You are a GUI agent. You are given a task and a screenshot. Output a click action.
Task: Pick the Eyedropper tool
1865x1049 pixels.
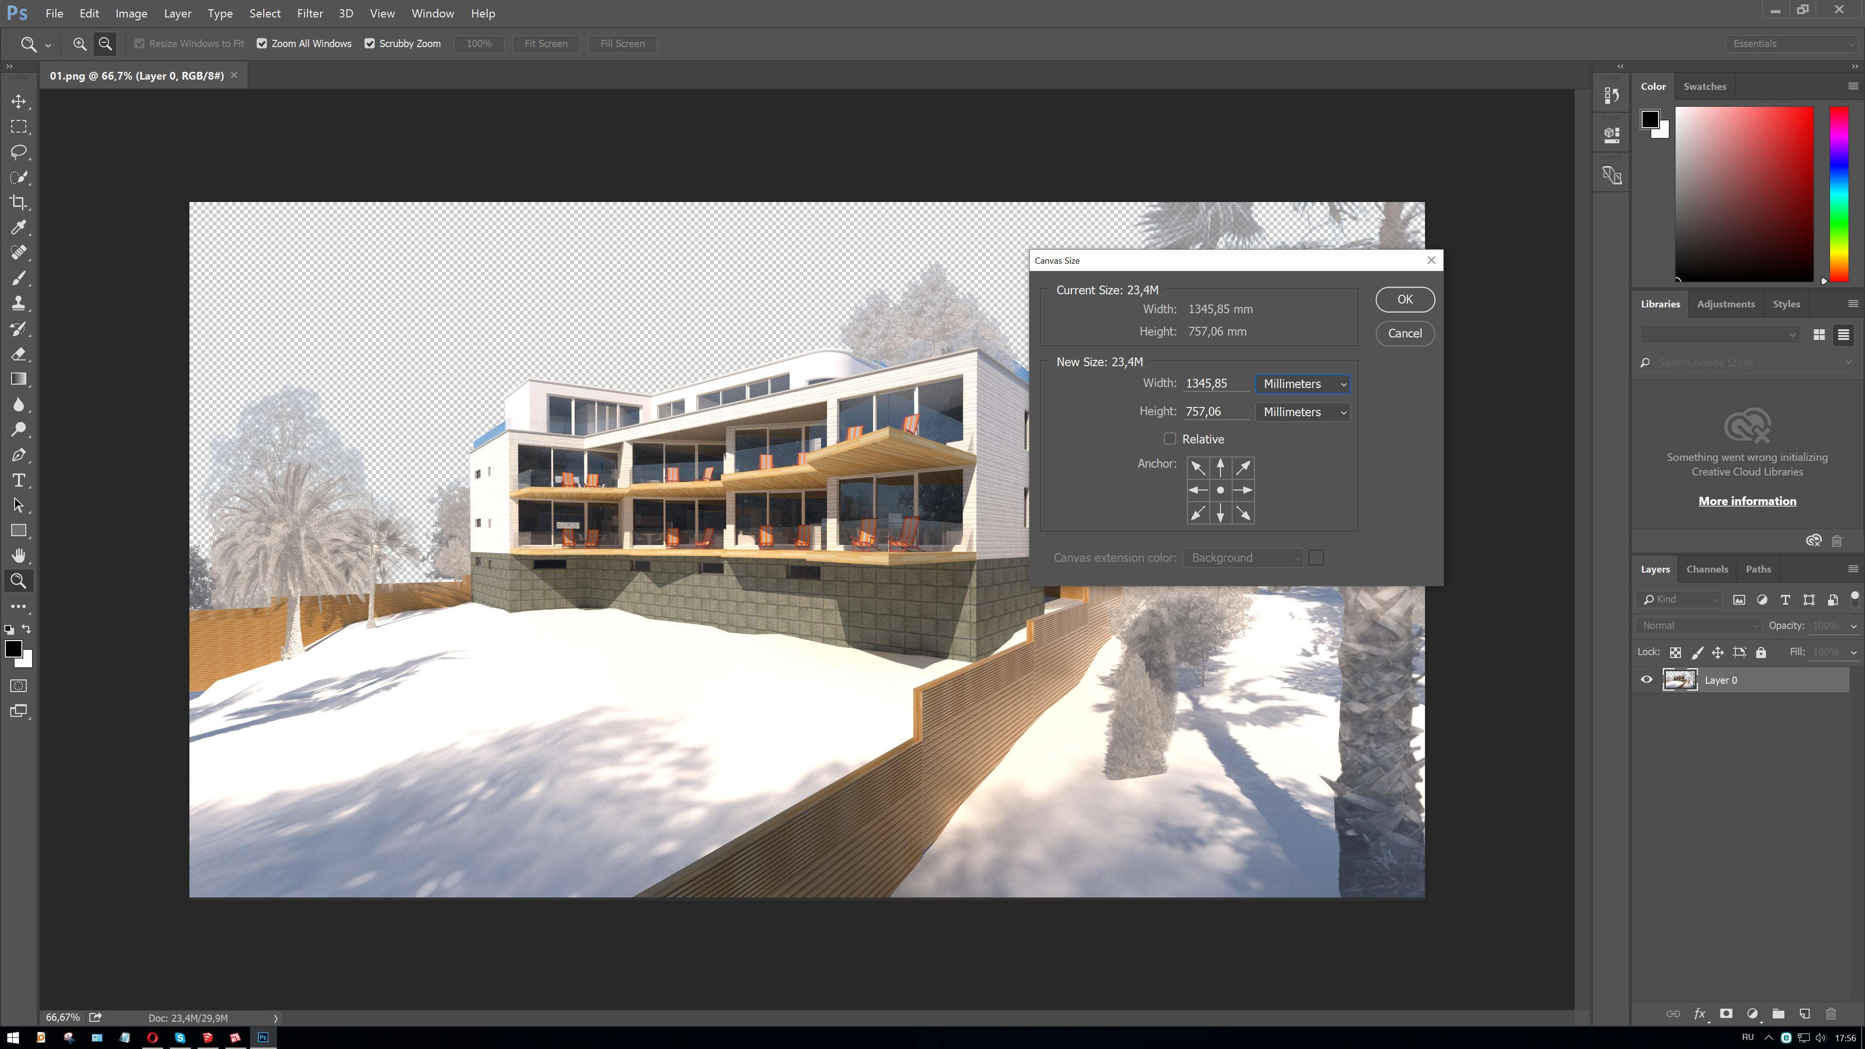(x=19, y=227)
